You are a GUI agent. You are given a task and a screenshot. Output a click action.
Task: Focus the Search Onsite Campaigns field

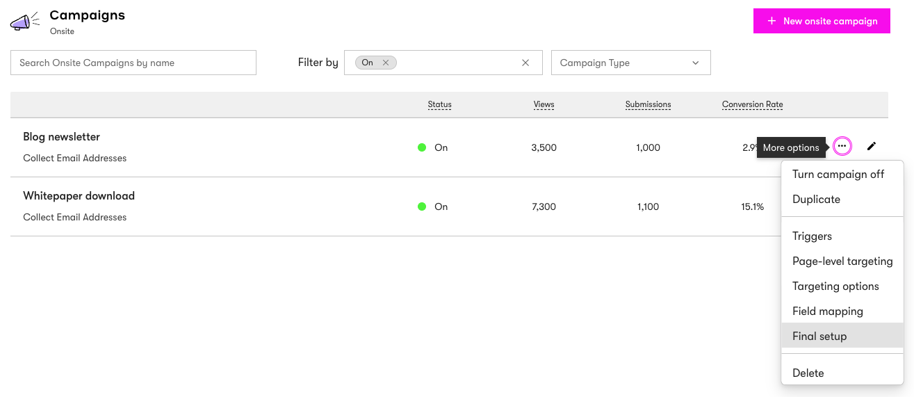click(x=133, y=63)
